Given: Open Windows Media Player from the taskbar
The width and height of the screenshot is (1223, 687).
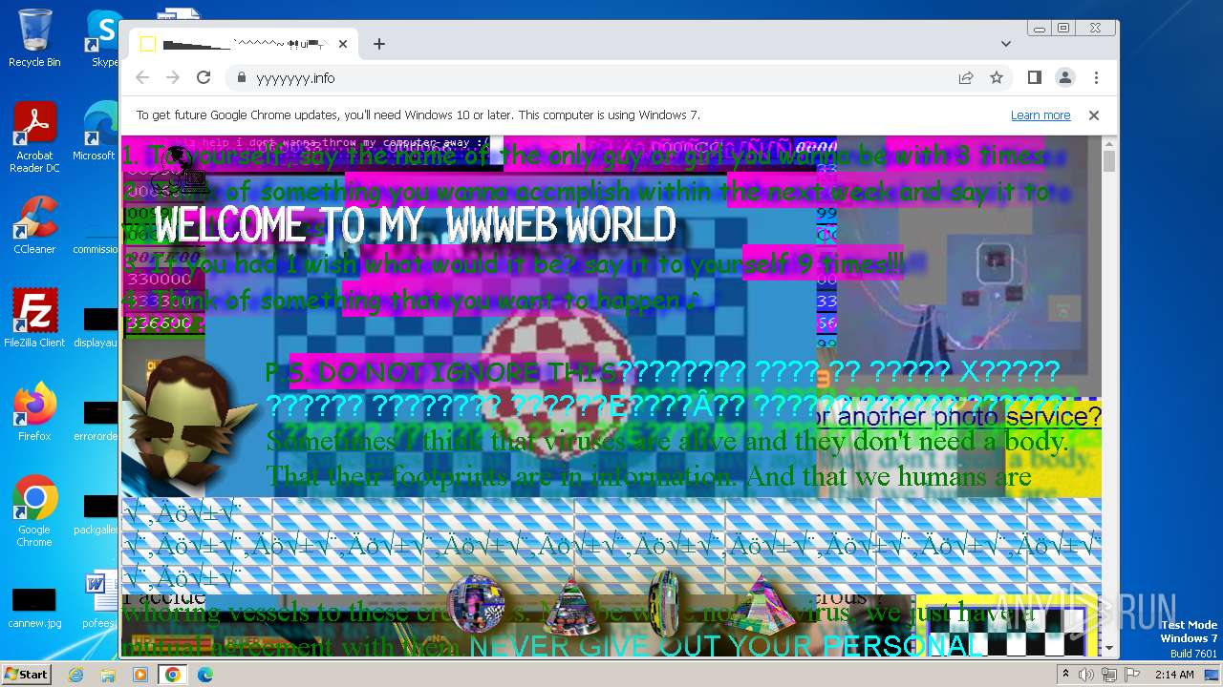Looking at the screenshot, I should tap(139, 675).
